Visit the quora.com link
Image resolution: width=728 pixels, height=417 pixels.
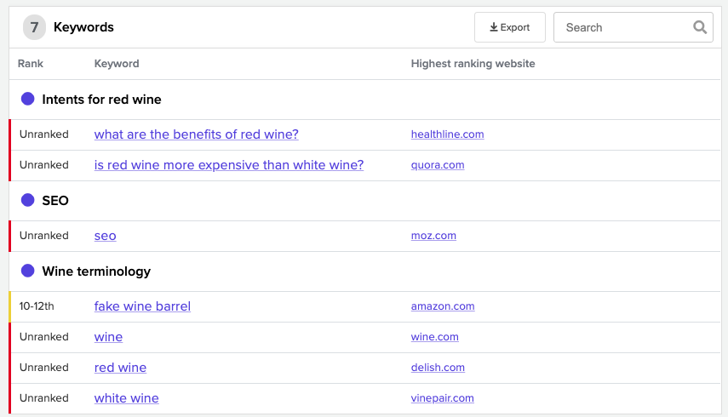(438, 164)
